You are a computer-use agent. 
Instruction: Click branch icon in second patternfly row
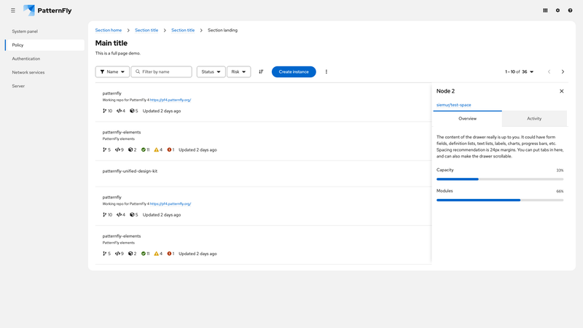(x=104, y=214)
